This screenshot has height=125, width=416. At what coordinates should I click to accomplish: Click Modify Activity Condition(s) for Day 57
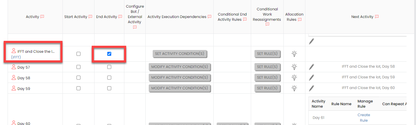180,67
